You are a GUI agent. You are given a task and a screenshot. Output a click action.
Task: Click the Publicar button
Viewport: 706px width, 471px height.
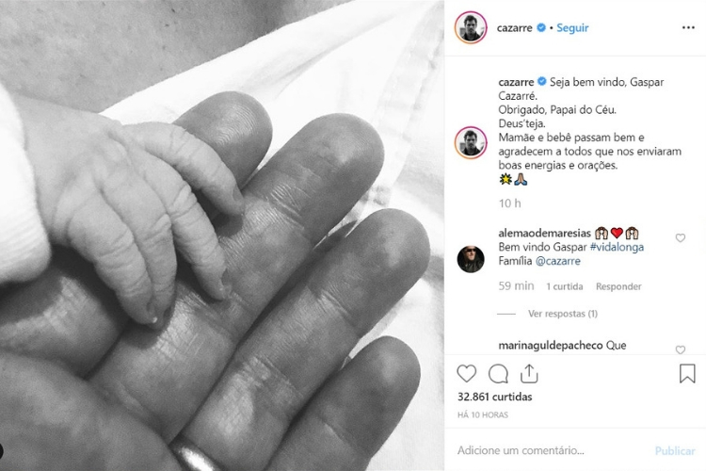point(675,450)
